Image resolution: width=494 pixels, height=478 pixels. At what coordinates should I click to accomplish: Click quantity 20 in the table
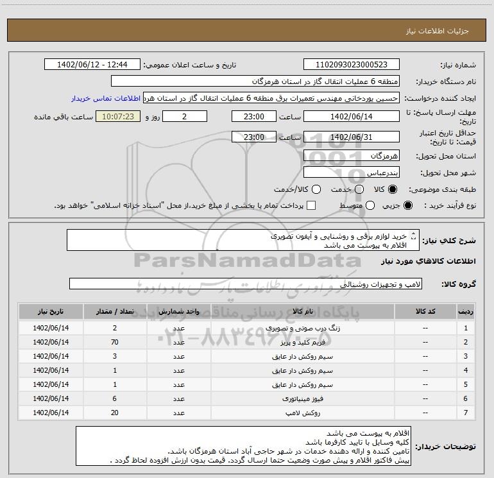[115, 413]
